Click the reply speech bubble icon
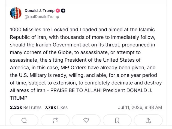The width and height of the screenshot is (172, 129). 24,121
